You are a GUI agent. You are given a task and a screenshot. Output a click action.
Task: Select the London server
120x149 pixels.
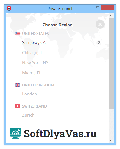click(x=29, y=94)
